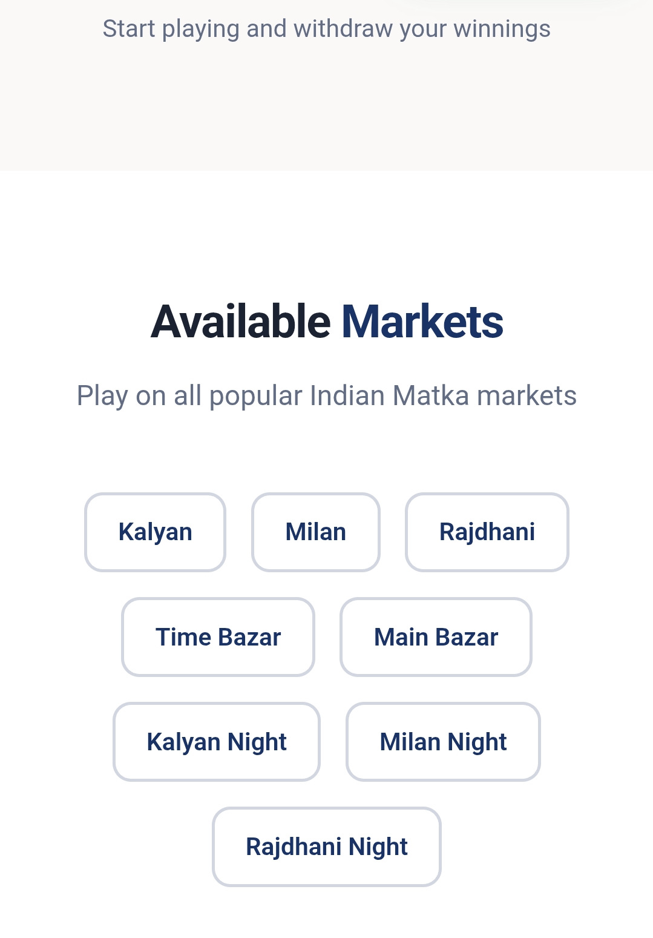The image size is (653, 938).
Task: Go to Milan Night market
Action: pos(443,742)
